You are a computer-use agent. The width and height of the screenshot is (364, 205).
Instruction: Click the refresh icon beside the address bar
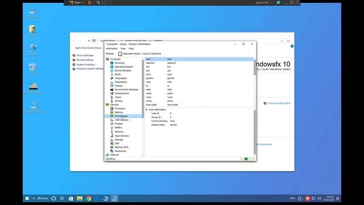288,41
